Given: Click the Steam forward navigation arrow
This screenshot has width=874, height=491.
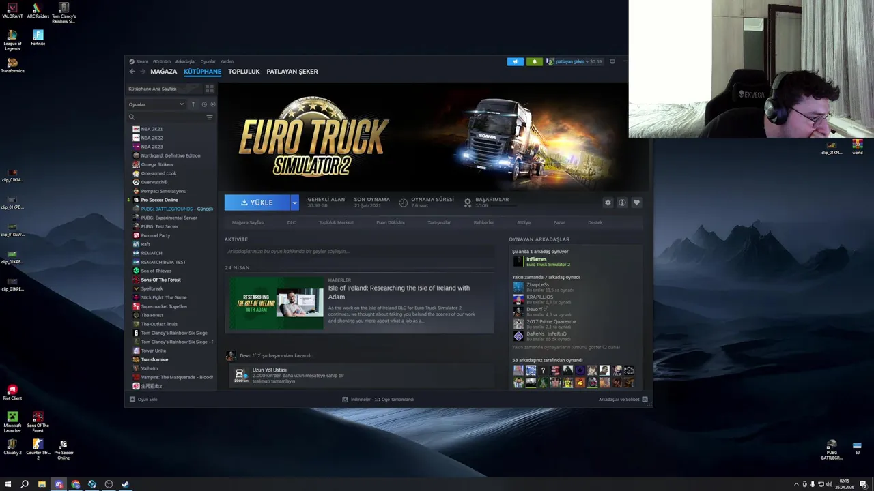Looking at the screenshot, I should [143, 71].
